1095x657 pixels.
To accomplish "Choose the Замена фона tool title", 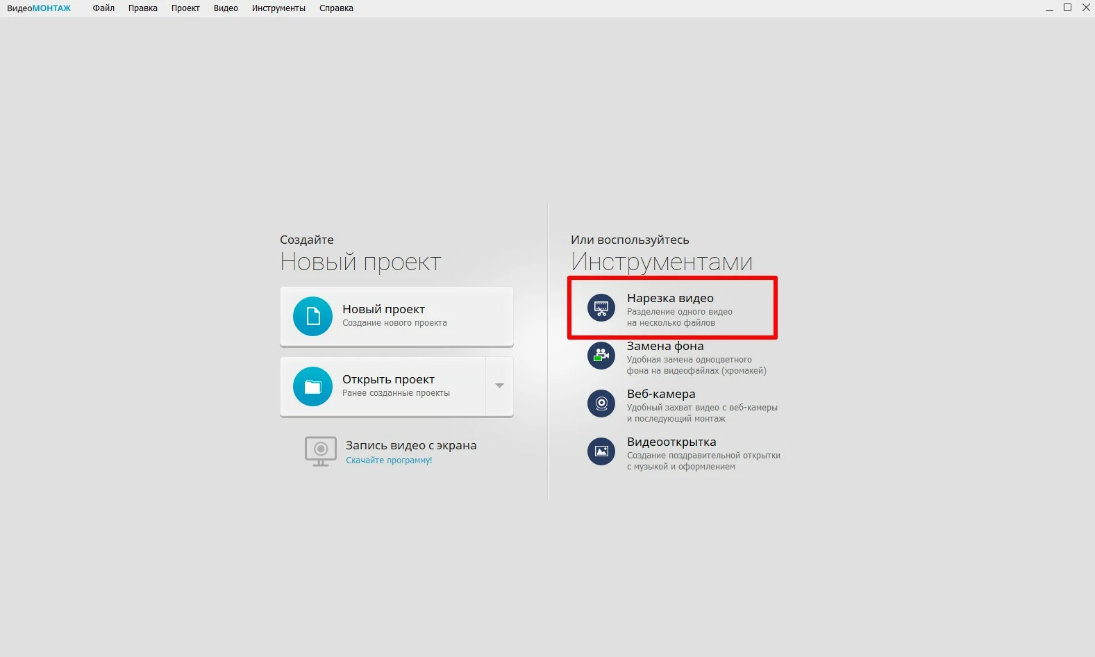I will pos(665,346).
